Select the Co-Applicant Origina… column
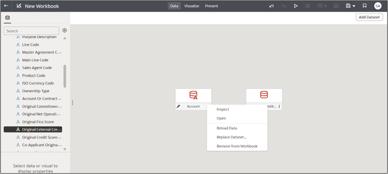 (42, 145)
